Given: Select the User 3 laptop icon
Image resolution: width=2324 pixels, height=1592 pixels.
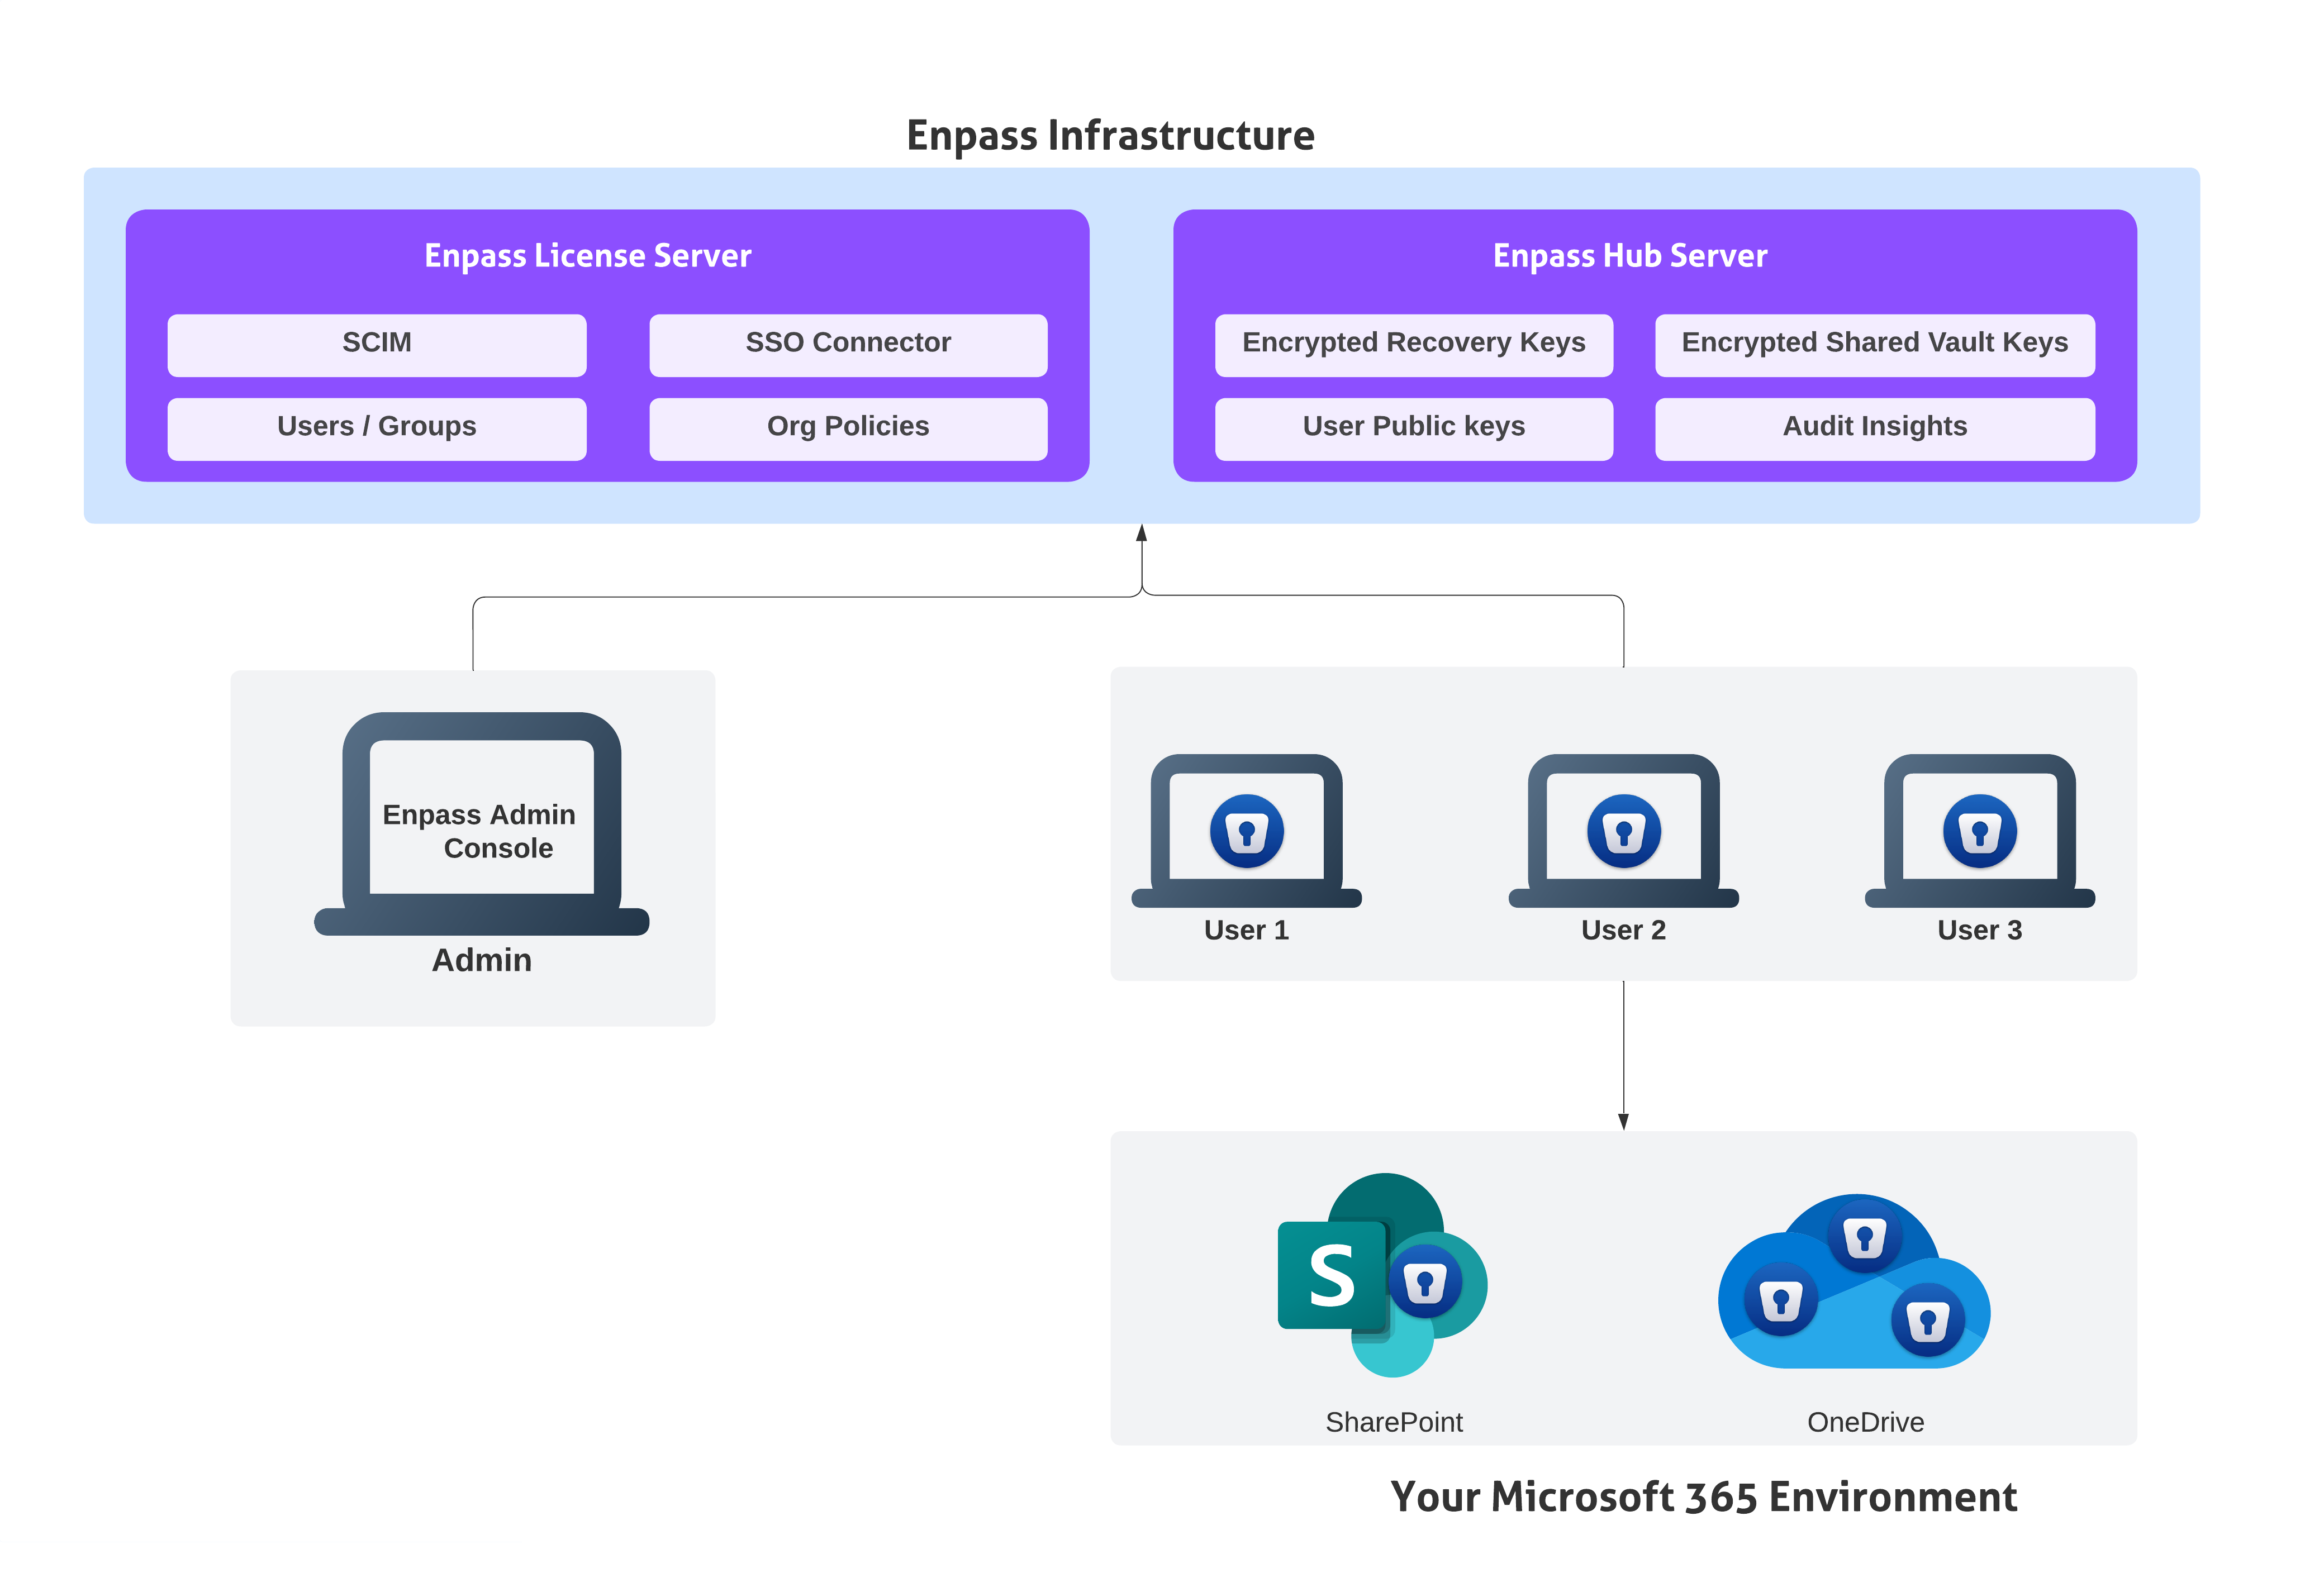Looking at the screenshot, I should click(1979, 831).
